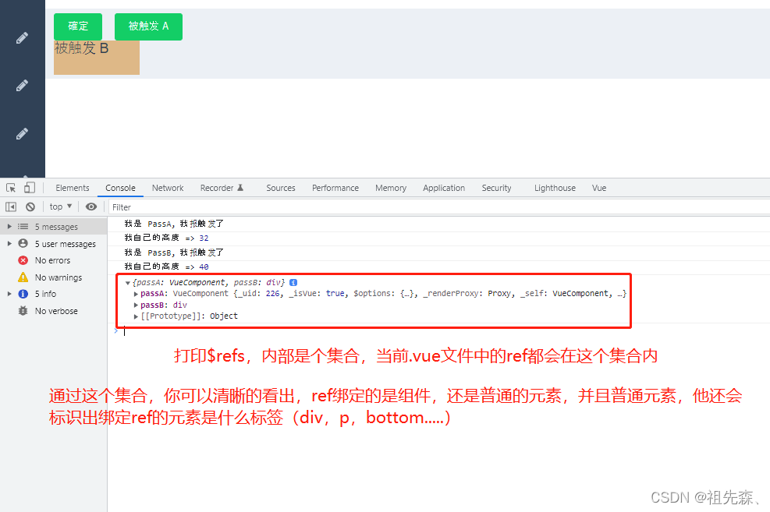Screen dimensions: 770x512
Task: Open the Recorder tab
Action: pyautogui.click(x=222, y=188)
